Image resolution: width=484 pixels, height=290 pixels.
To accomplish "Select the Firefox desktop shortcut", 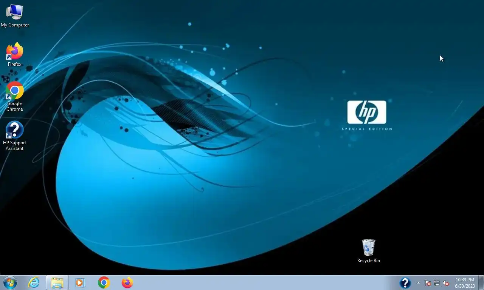I will 15,55.
